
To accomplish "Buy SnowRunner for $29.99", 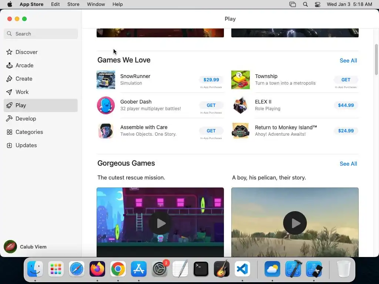I will point(211,80).
